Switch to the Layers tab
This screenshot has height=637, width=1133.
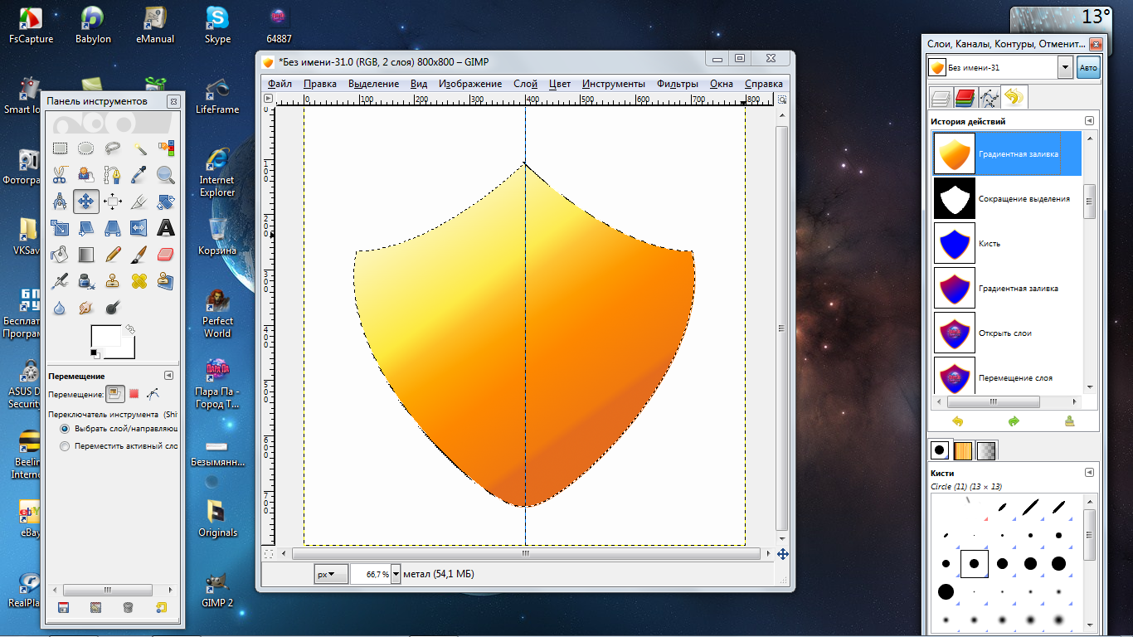click(x=940, y=99)
